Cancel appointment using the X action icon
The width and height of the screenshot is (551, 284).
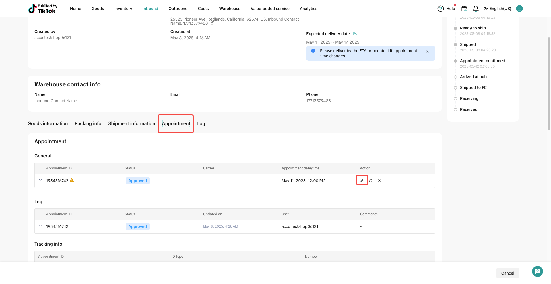379,181
